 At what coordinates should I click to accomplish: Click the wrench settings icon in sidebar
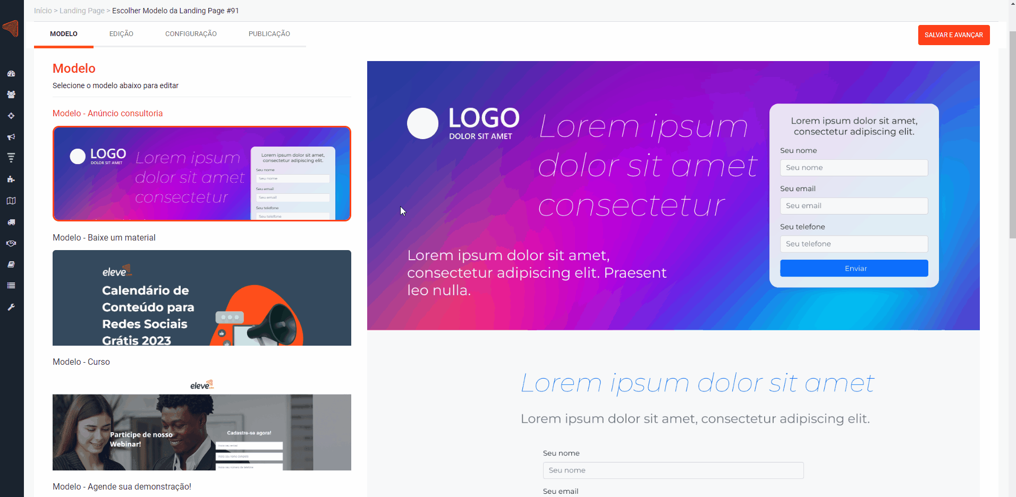tap(11, 307)
